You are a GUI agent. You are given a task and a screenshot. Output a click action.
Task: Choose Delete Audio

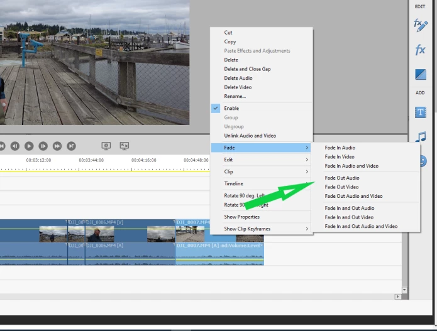238,79
